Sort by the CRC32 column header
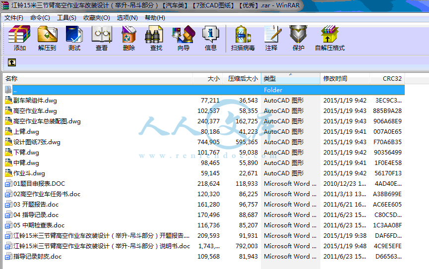Image resolution: width=429 pixels, height=269 pixels. point(387,79)
